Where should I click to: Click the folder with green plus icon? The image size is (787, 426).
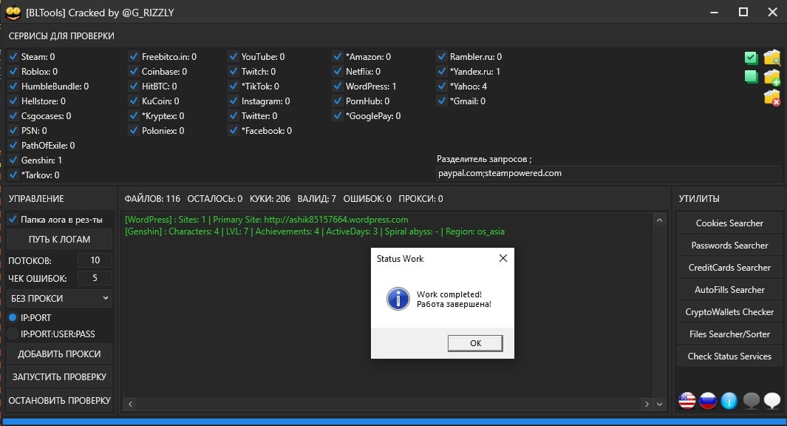[772, 77]
